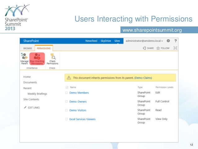The height and width of the screenshot is (149, 198).
Task: Check the Demo Members checkbox
Action: (66, 93)
